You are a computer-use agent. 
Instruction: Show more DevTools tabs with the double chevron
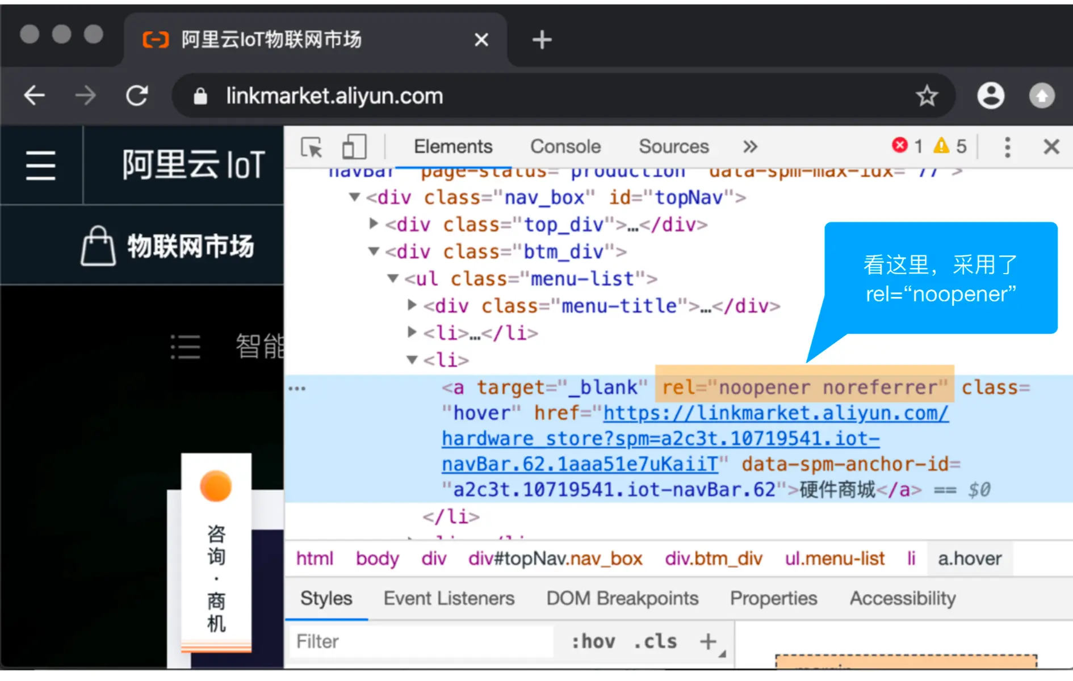tap(750, 146)
